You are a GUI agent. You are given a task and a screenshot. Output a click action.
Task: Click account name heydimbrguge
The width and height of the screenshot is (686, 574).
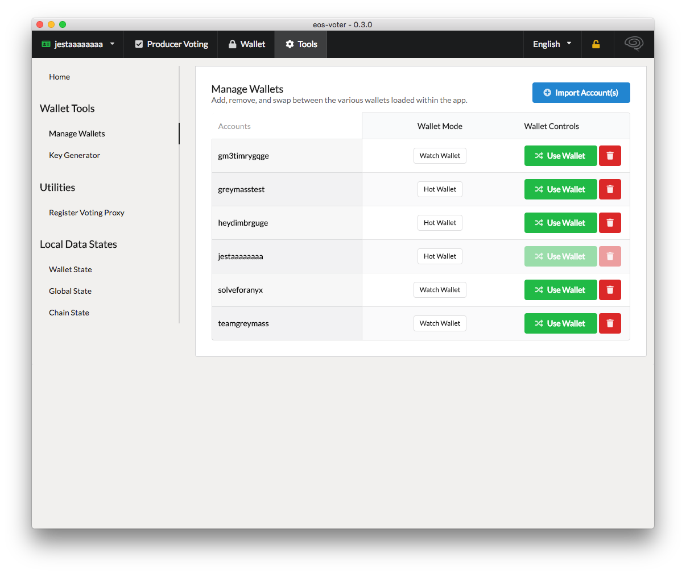point(243,223)
